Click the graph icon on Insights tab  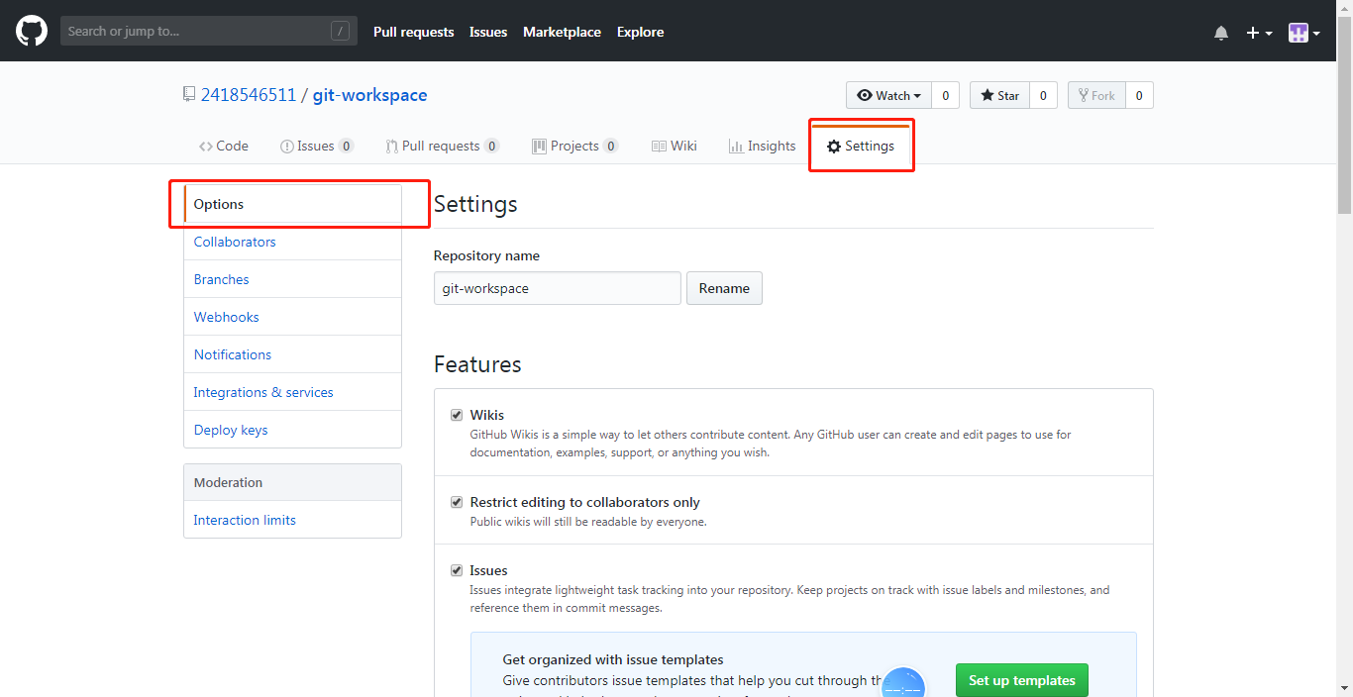click(736, 147)
